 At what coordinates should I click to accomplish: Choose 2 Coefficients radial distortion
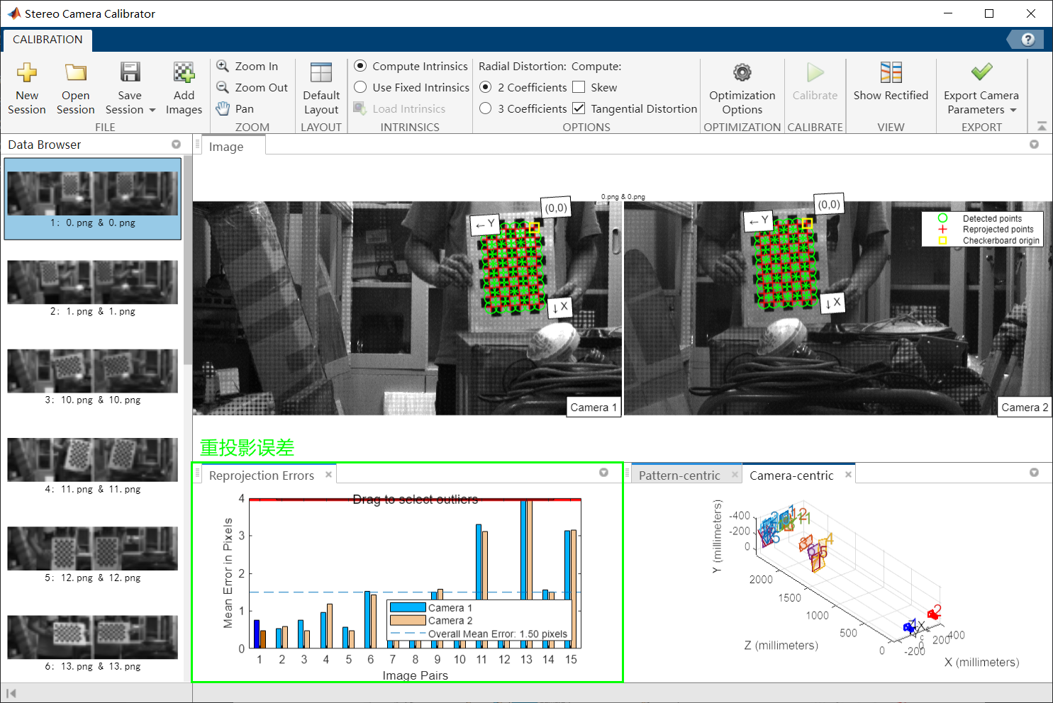pos(486,87)
